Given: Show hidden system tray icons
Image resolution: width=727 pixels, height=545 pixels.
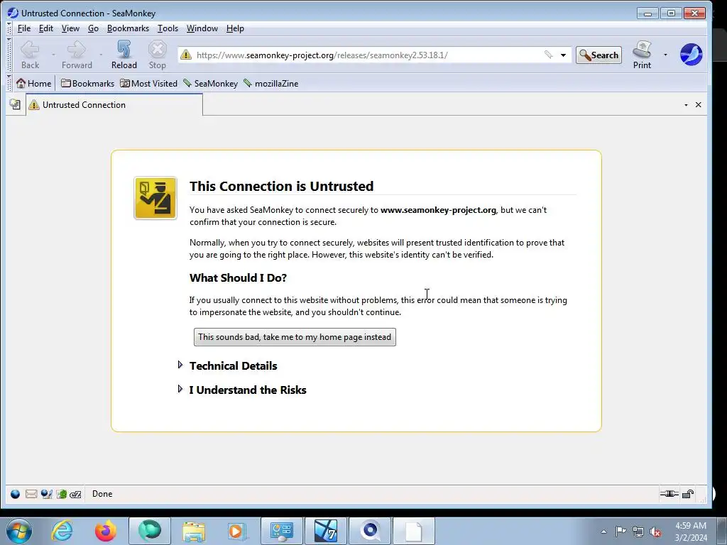Looking at the screenshot, I should click(x=603, y=532).
